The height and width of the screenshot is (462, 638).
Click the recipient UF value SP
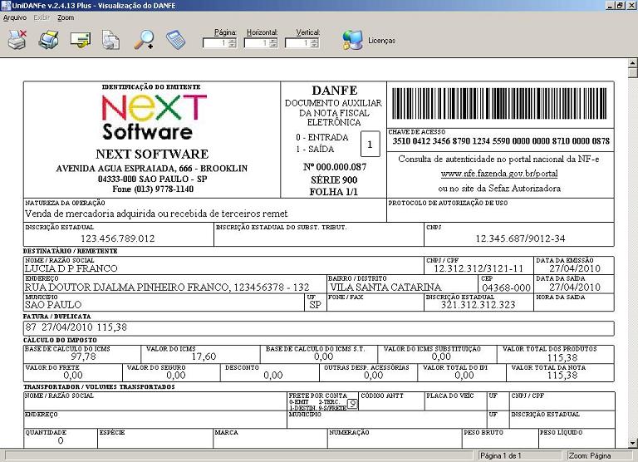pyautogui.click(x=316, y=305)
